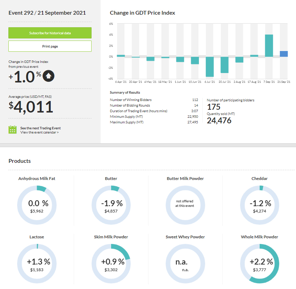The image size is (296, 289).
Task: Select the tall 7 Sep '21 bar
Action: (269, 46)
